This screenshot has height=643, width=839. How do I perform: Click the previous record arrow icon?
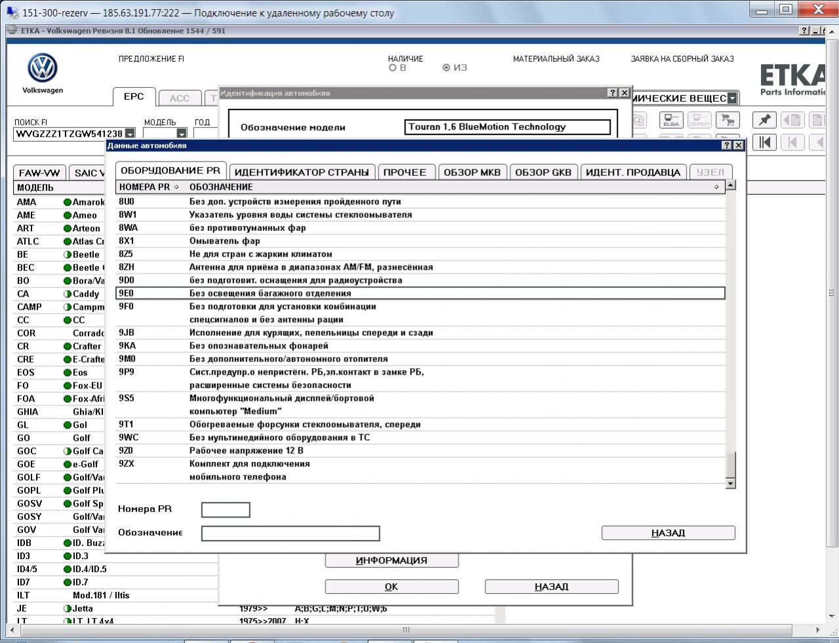pyautogui.click(x=793, y=142)
